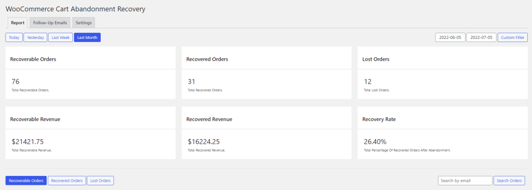
Task: Click the Recovery Rate percentage value
Action: point(375,142)
